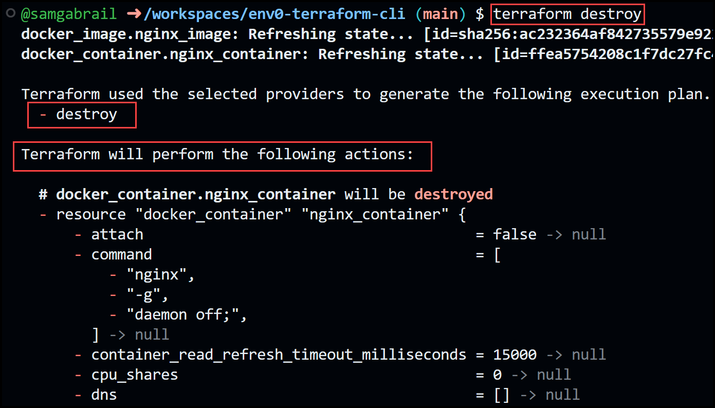Click the terraform destroy command text
This screenshot has width=715, height=408.
567,14
